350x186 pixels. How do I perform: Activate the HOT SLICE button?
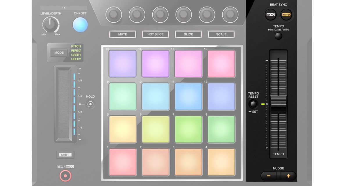(156, 34)
